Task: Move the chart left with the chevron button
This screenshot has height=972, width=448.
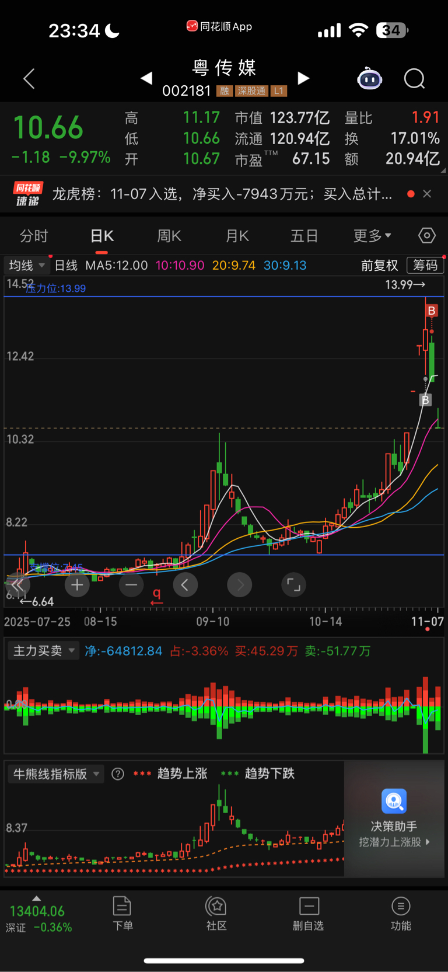Action: 185,584
